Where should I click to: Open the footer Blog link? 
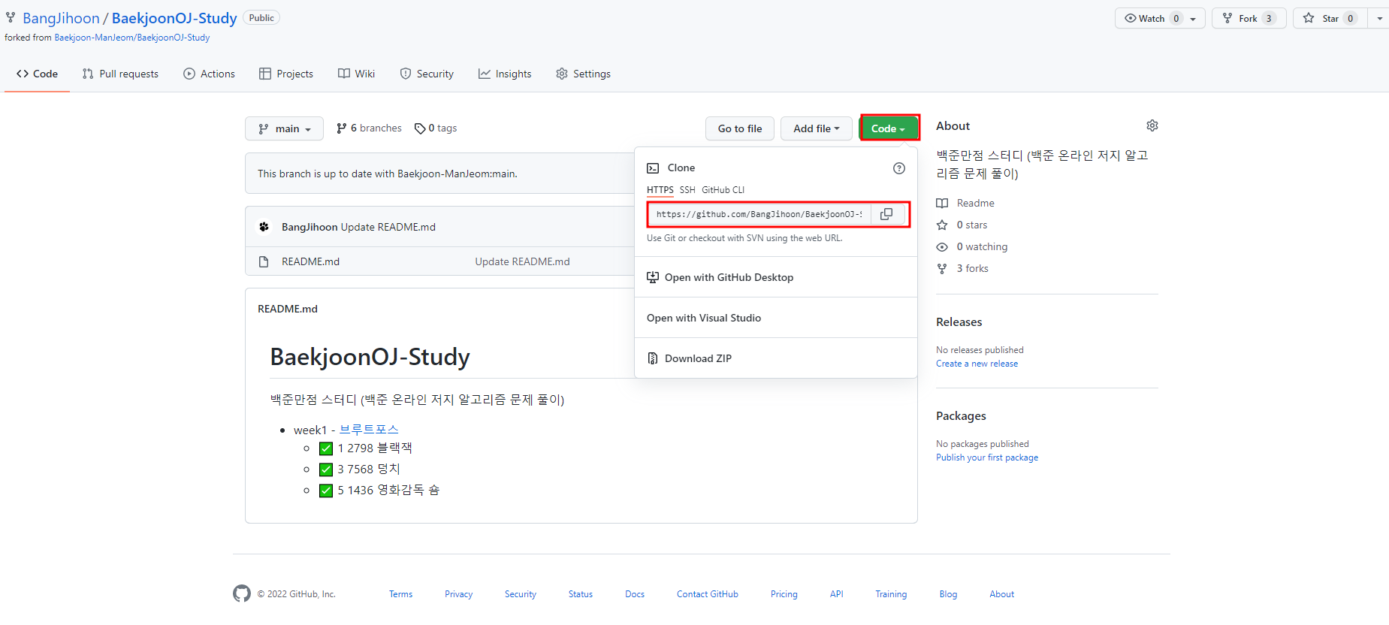point(948,594)
